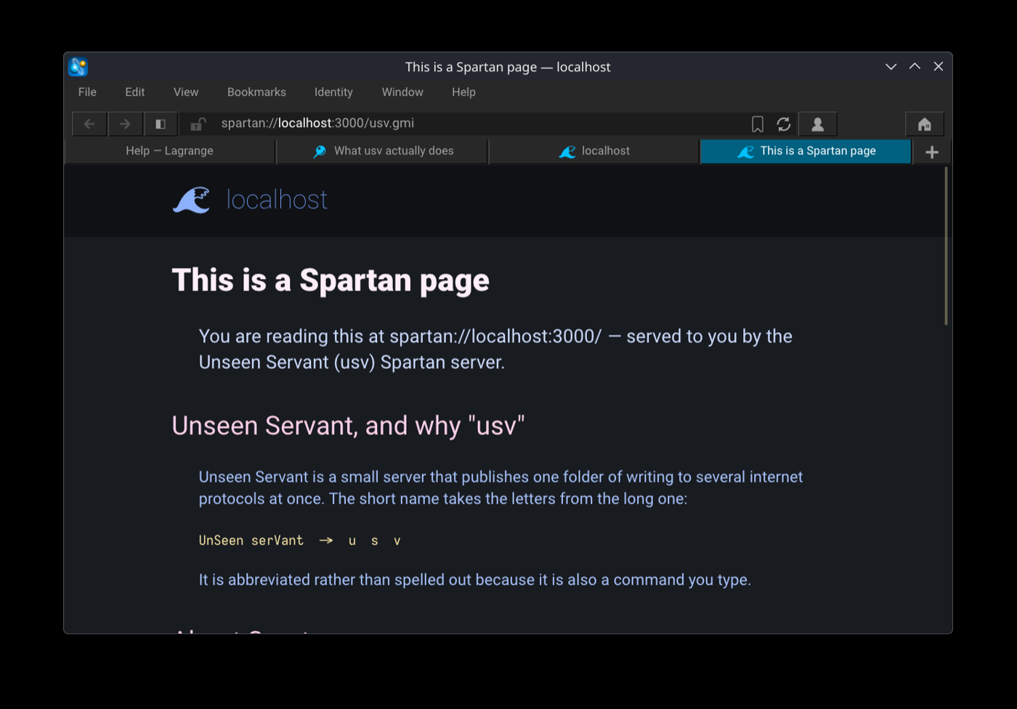The image size is (1017, 709).
Task: Go back with the left arrow button
Action: click(89, 124)
